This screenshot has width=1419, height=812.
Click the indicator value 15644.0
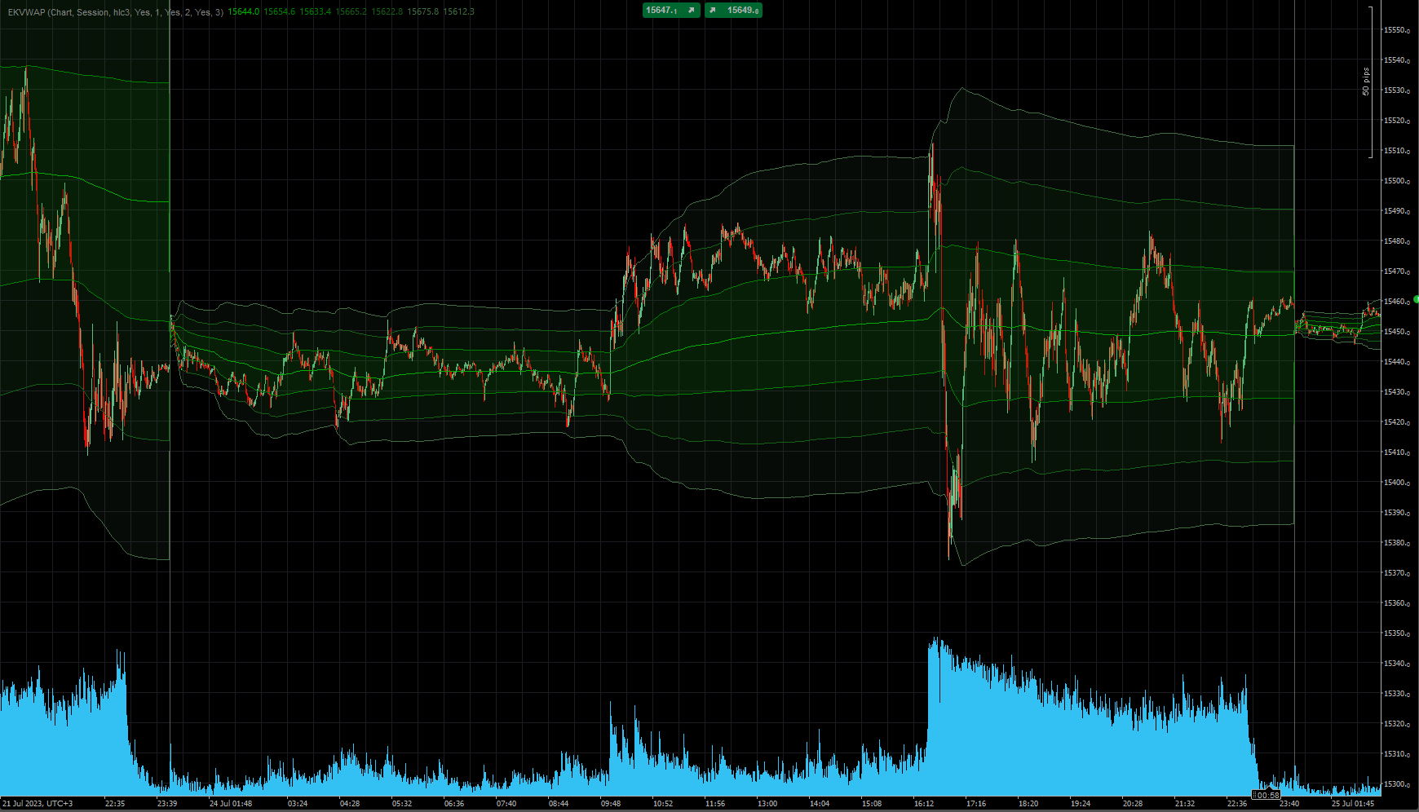(244, 12)
